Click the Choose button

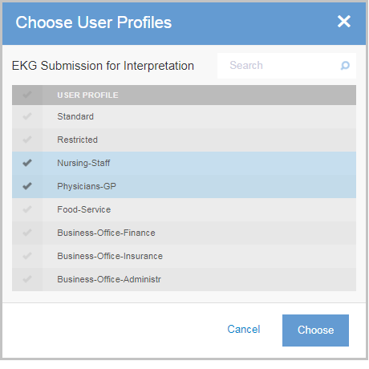(315, 330)
